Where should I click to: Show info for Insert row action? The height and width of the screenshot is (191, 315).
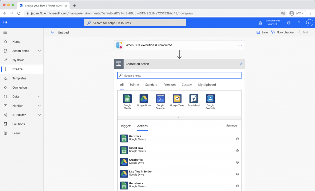coord(237,151)
